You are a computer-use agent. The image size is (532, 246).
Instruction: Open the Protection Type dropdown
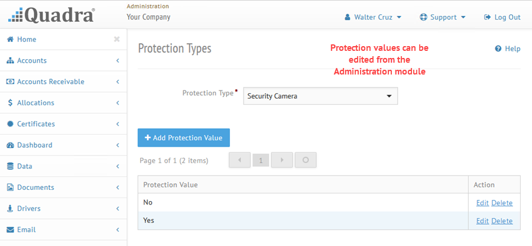tap(320, 96)
